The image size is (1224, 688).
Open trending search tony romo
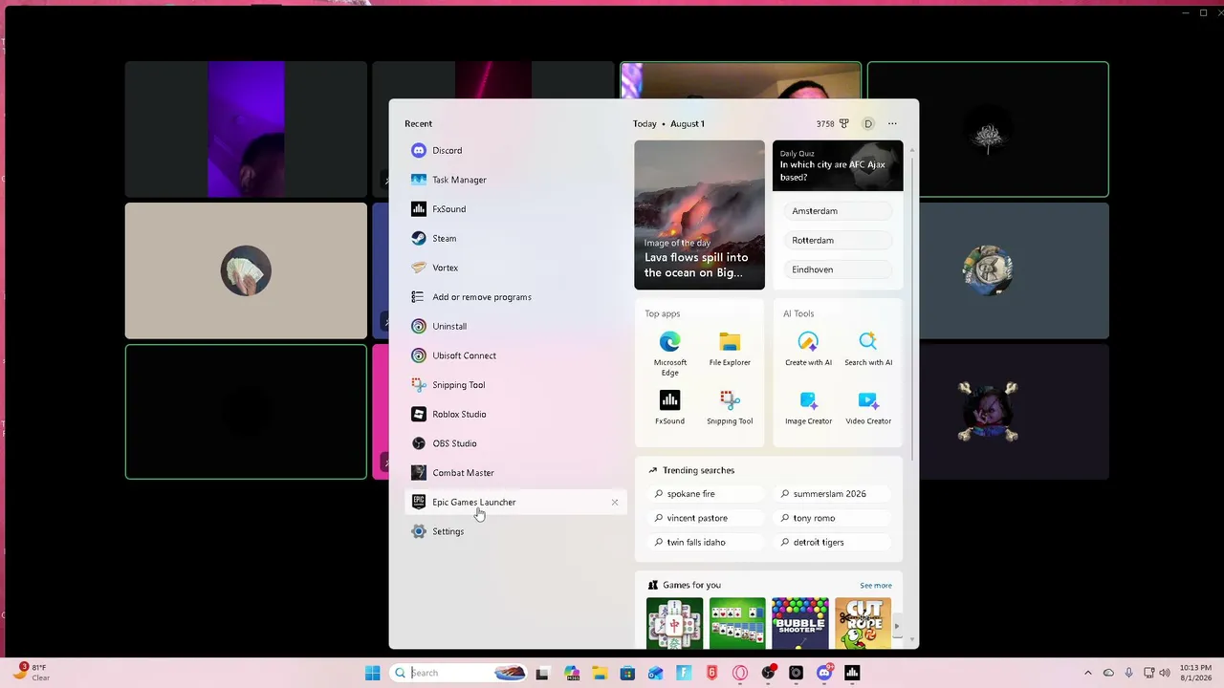(834, 518)
